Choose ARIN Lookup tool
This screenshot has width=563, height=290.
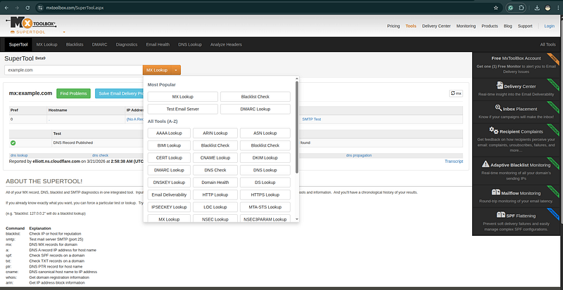[x=215, y=133]
